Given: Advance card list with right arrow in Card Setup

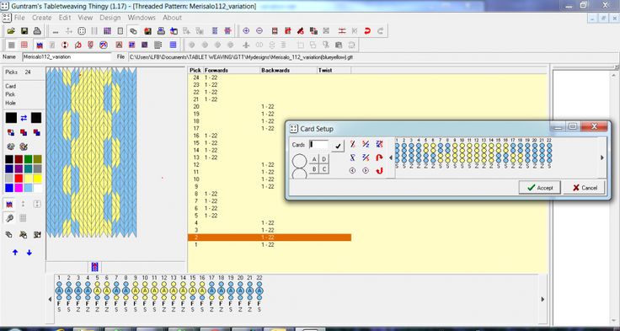Looking at the screenshot, I should (x=602, y=157).
